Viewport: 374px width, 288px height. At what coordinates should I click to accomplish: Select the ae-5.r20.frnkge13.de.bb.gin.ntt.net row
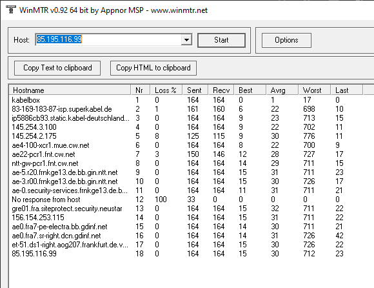[x=187, y=172]
